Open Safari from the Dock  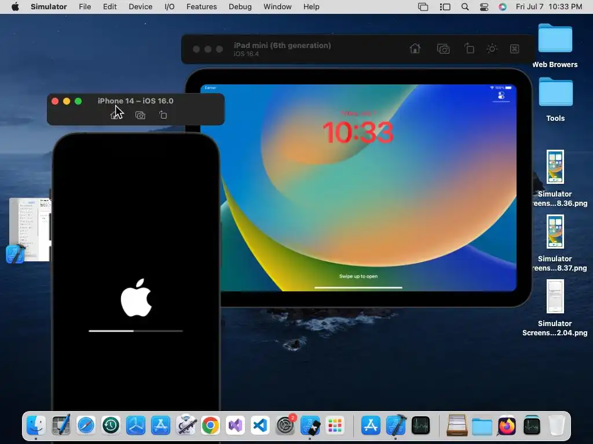pyautogui.click(x=86, y=425)
